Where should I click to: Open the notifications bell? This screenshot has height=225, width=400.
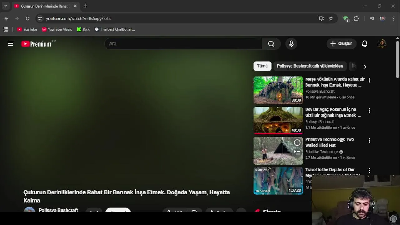click(x=365, y=44)
